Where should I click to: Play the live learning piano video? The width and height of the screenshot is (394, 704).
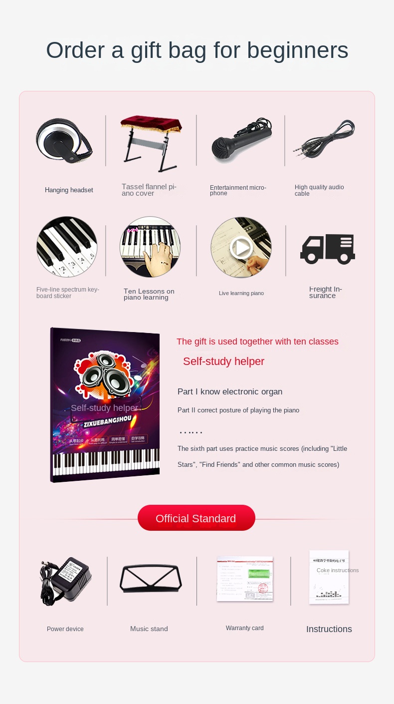coord(241,247)
